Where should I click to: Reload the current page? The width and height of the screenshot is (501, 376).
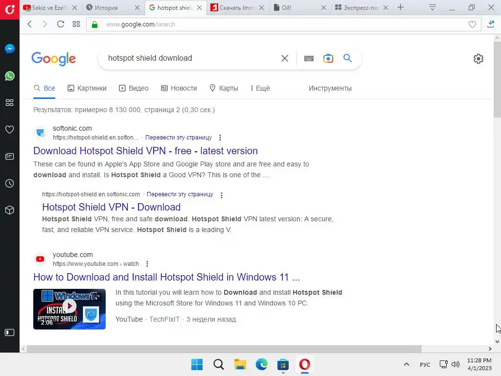point(60,24)
